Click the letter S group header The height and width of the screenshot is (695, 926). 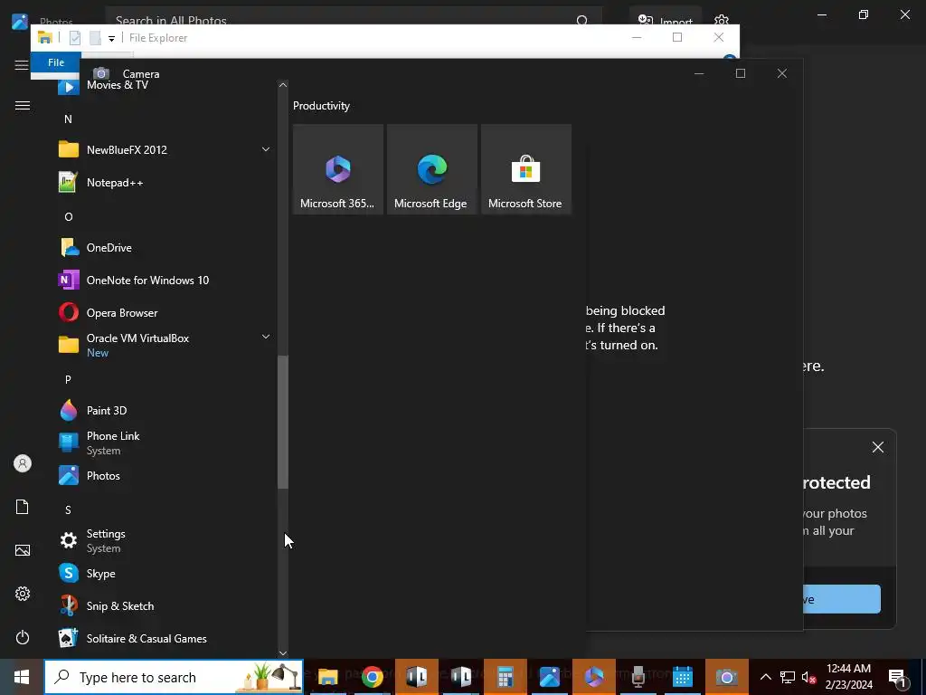(68, 509)
